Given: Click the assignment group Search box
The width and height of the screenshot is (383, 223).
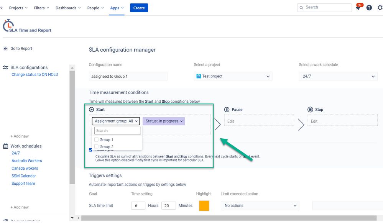Looking at the screenshot, I should 117,131.
